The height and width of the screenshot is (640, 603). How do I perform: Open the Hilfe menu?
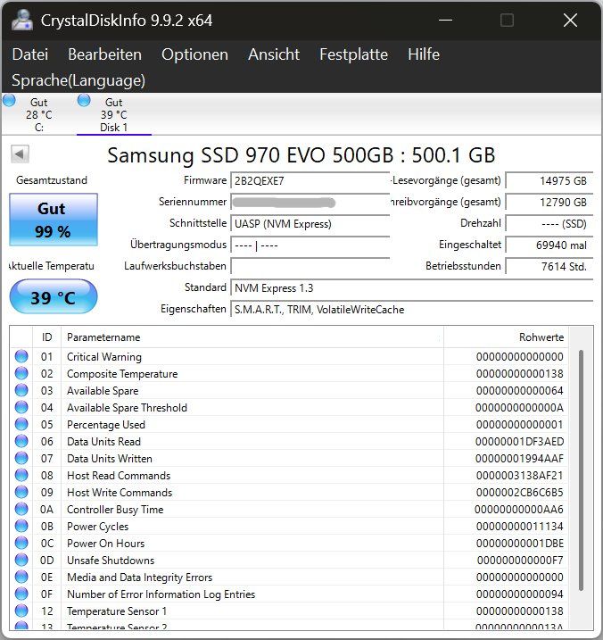(x=424, y=54)
